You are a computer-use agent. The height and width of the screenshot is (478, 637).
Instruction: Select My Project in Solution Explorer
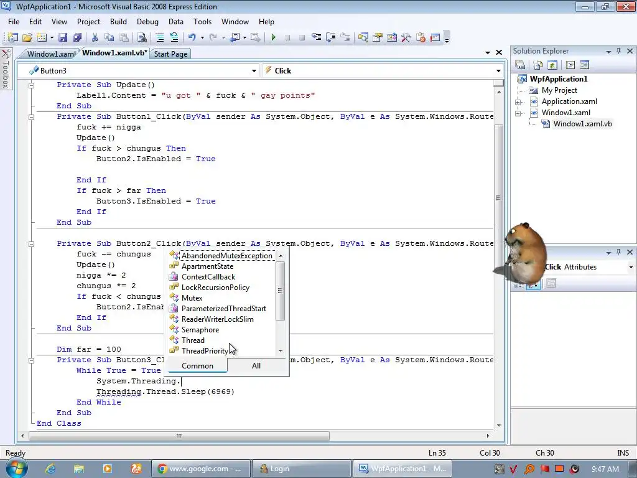point(559,90)
